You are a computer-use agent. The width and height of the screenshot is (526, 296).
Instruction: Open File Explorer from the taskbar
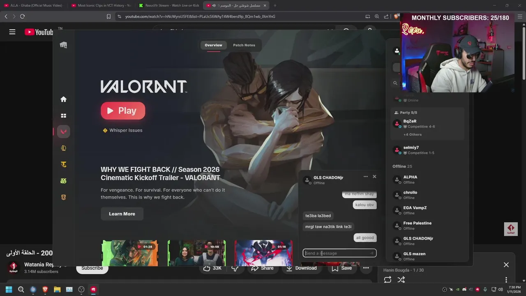click(x=57, y=289)
